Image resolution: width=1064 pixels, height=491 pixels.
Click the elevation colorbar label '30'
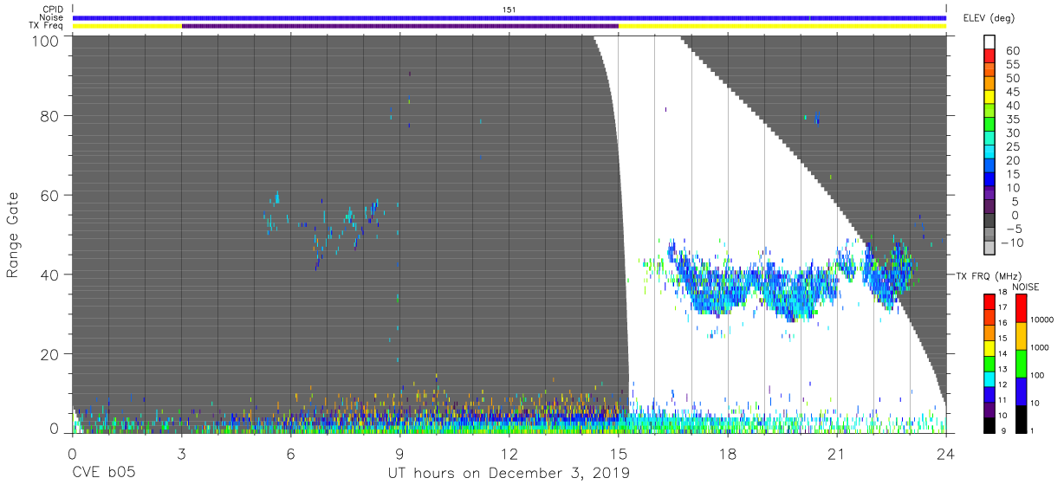tap(1011, 132)
